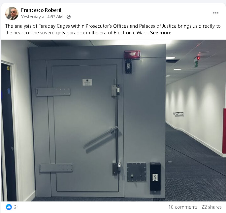Screen dimensions: 226x213
Task: Open the 10 comments link
Action: coord(183,207)
